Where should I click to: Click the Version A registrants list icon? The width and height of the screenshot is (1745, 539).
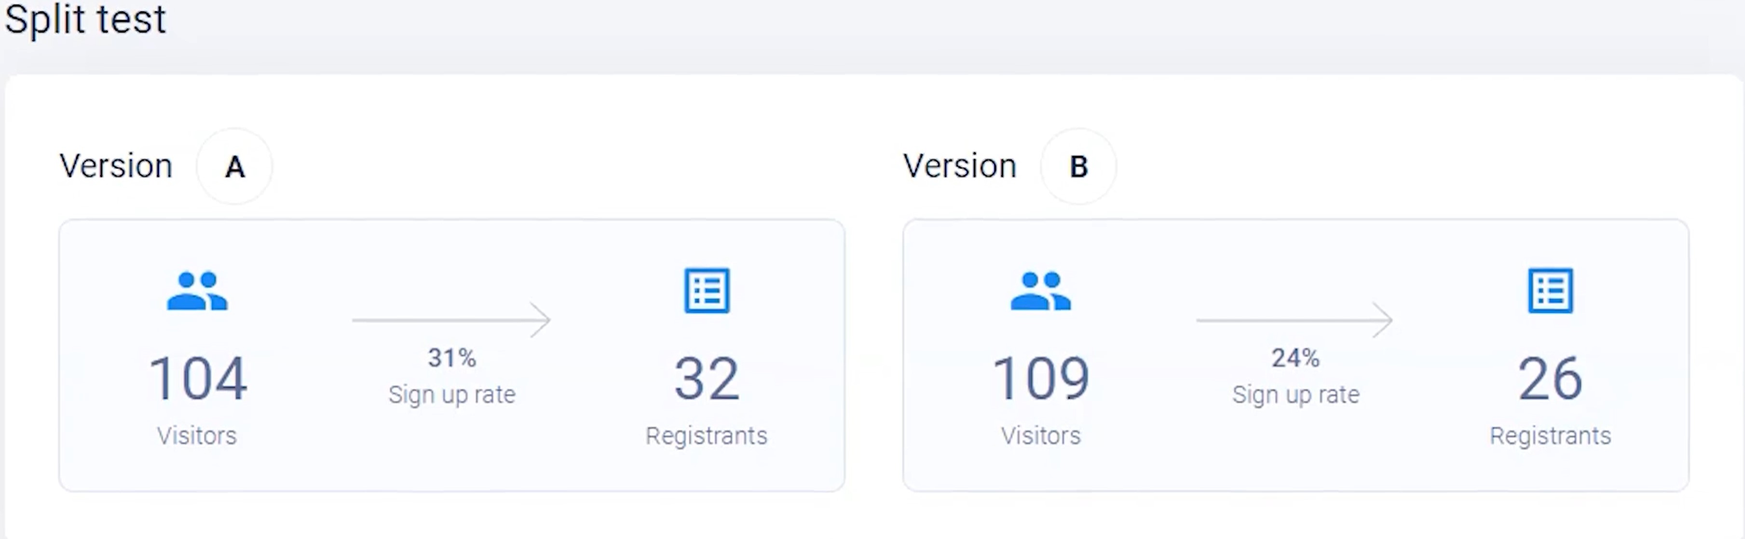point(707,291)
